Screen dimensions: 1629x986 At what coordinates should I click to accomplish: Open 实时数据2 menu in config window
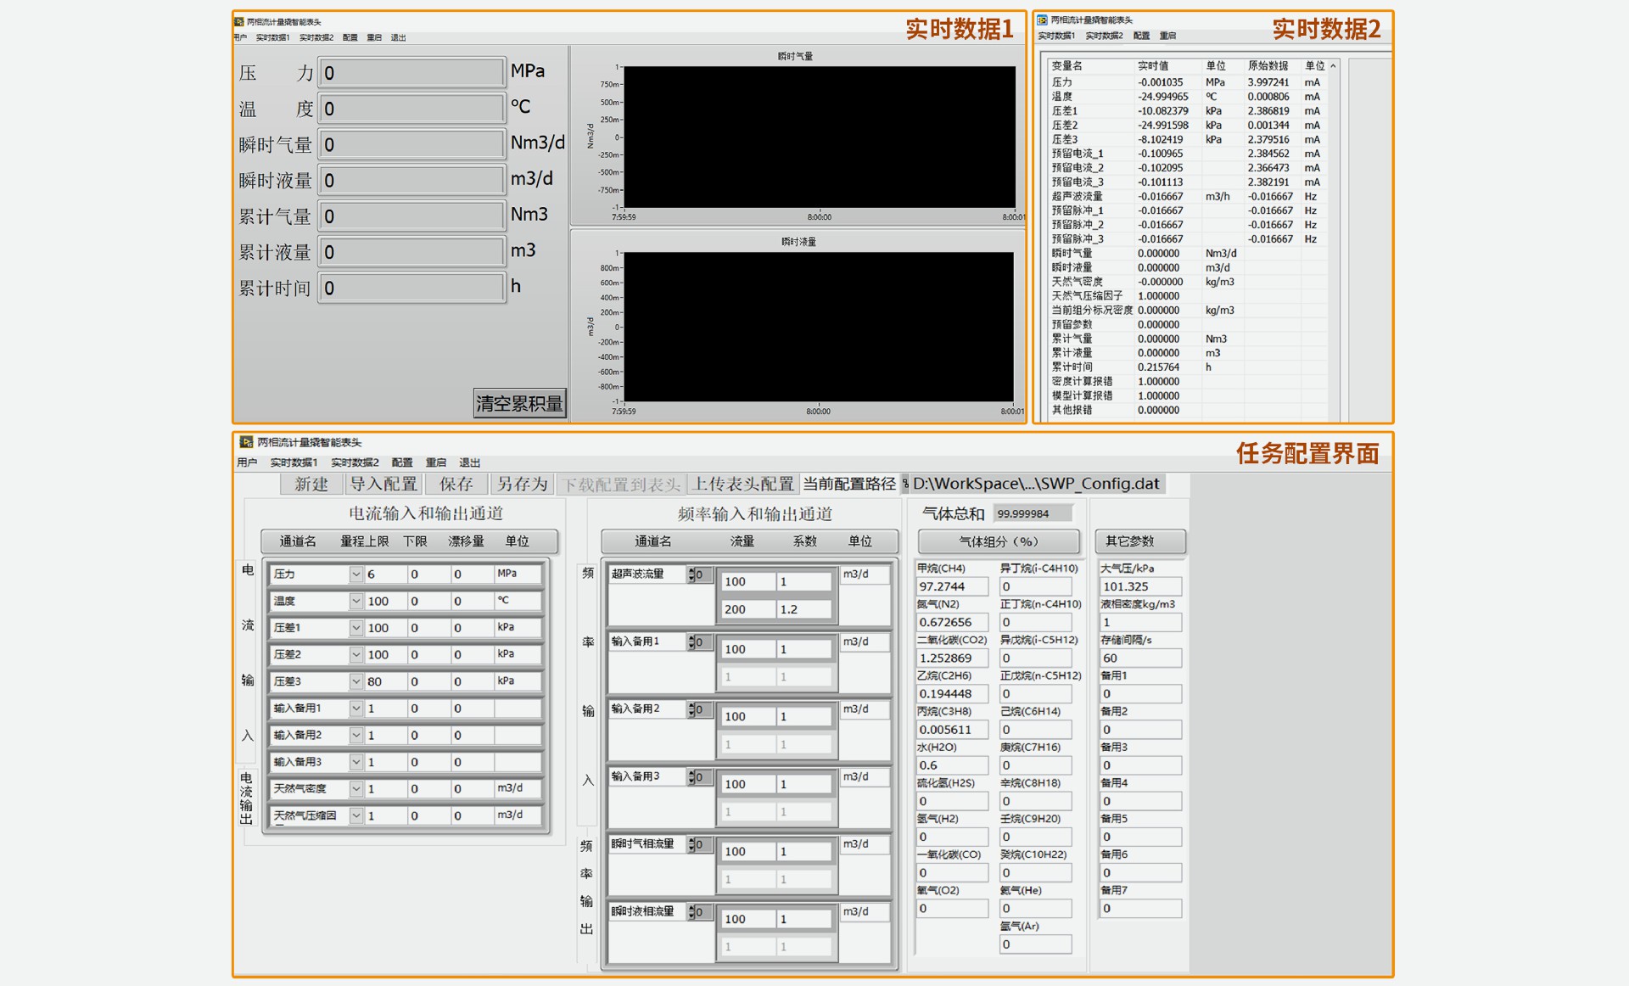click(x=355, y=462)
